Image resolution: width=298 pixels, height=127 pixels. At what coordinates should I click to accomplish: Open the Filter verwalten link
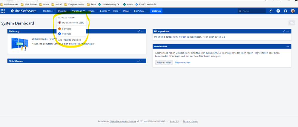pyautogui.click(x=182, y=62)
